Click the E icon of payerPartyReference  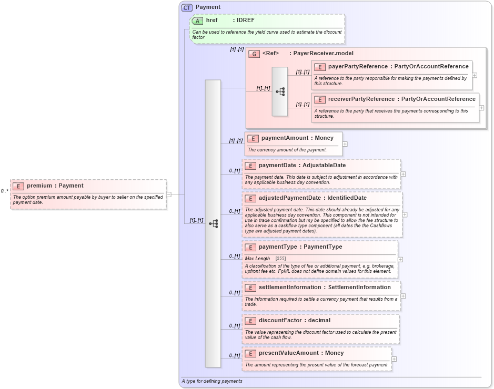click(x=320, y=67)
